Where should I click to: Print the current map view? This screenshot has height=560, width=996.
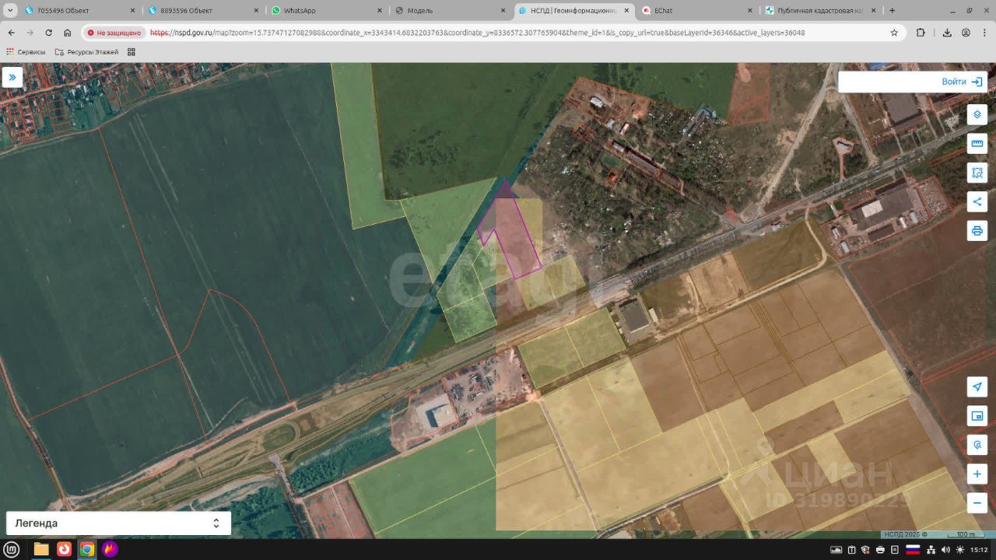977,231
